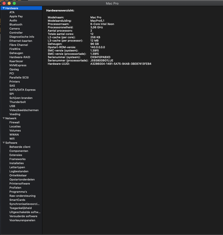Show SATA/SATA Express details
Image resolution: width=223 pixels, height=235 pixels.
tap(22, 90)
